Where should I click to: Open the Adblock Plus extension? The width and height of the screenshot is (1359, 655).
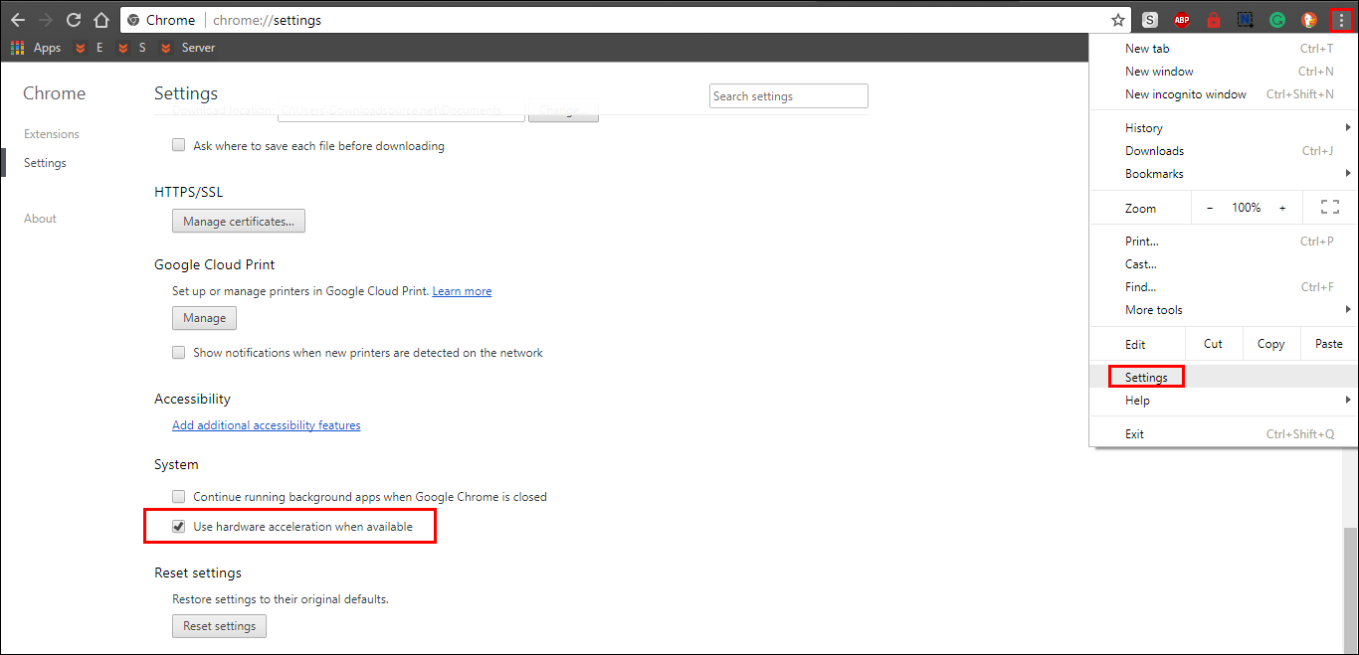point(1182,20)
